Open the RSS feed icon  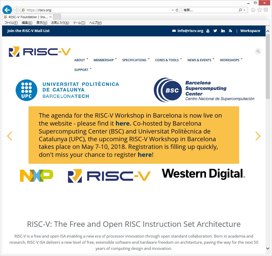tap(230, 31)
